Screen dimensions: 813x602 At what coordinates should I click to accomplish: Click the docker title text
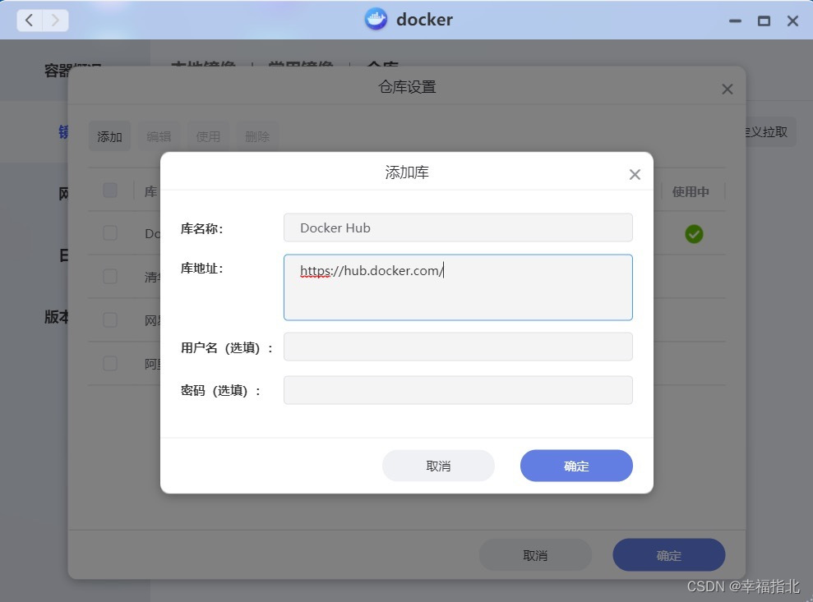tap(424, 20)
